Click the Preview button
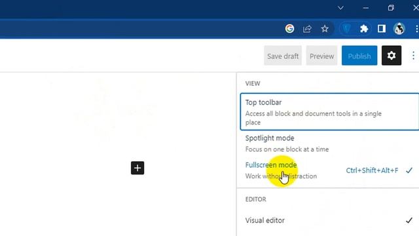 [x=321, y=56]
